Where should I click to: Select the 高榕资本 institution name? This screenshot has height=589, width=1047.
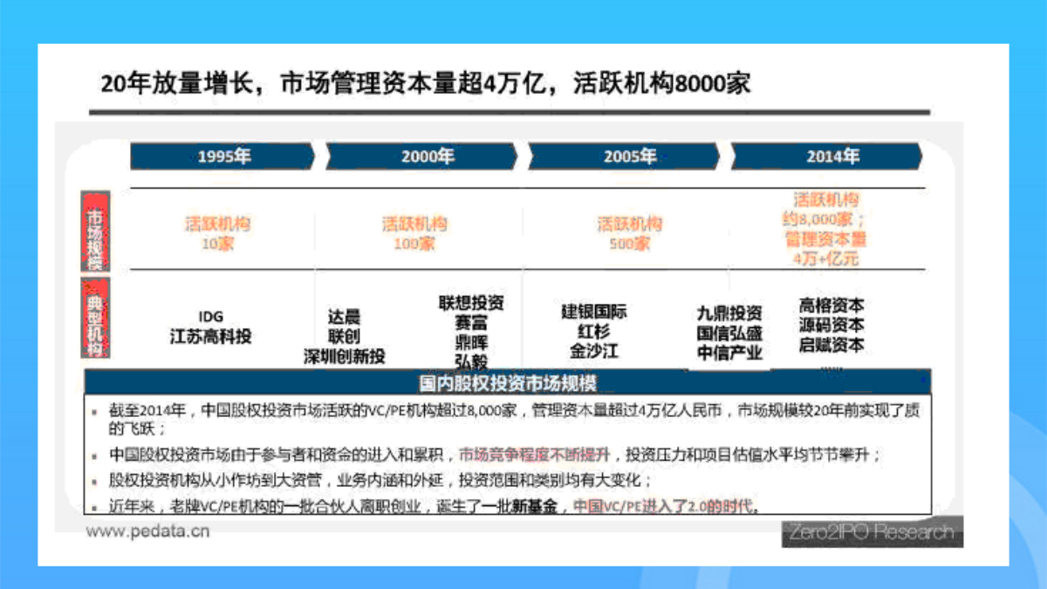click(x=831, y=305)
